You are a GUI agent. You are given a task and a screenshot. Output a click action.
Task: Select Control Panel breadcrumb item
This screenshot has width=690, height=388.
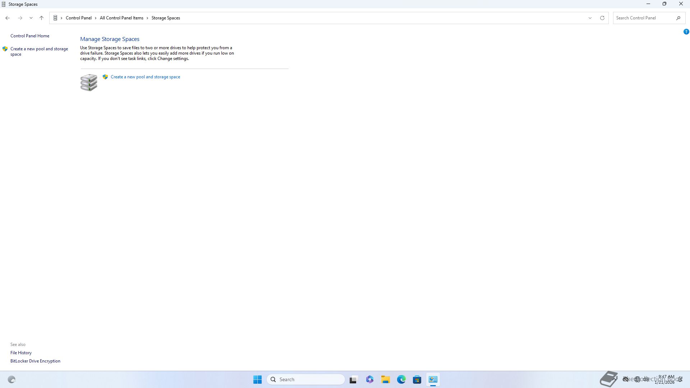78,18
